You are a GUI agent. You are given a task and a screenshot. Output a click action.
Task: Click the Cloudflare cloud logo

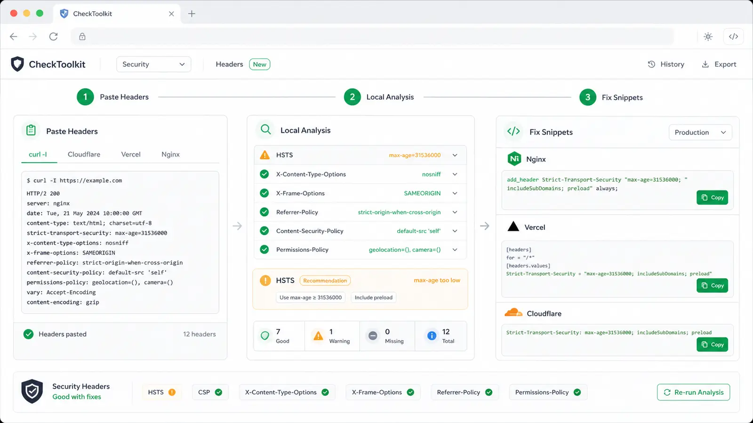[513, 313]
